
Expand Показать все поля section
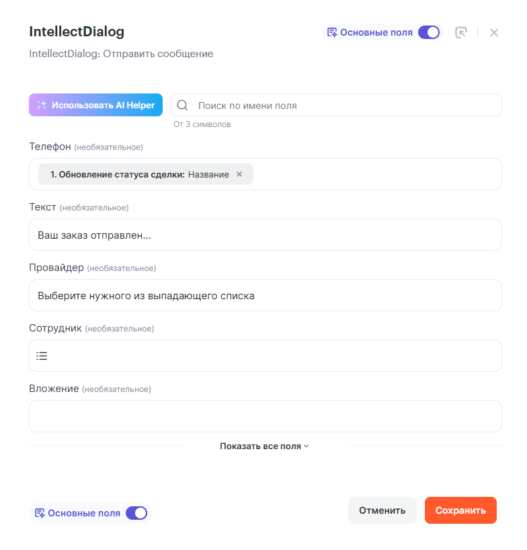pyautogui.click(x=265, y=446)
